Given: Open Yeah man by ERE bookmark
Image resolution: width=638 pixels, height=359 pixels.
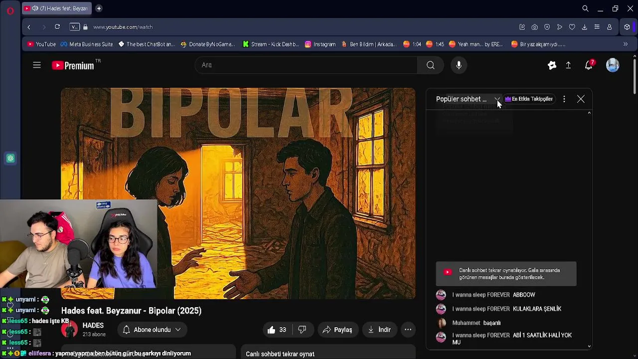Looking at the screenshot, I should pos(476,44).
